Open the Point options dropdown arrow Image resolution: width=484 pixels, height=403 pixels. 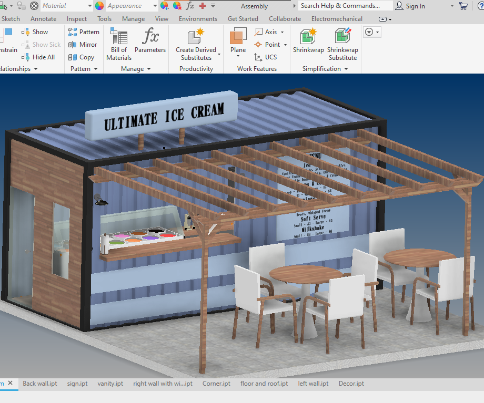pos(285,45)
